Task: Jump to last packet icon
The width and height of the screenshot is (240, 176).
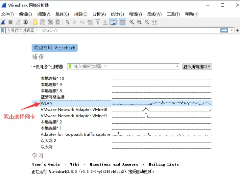Action: (105, 22)
